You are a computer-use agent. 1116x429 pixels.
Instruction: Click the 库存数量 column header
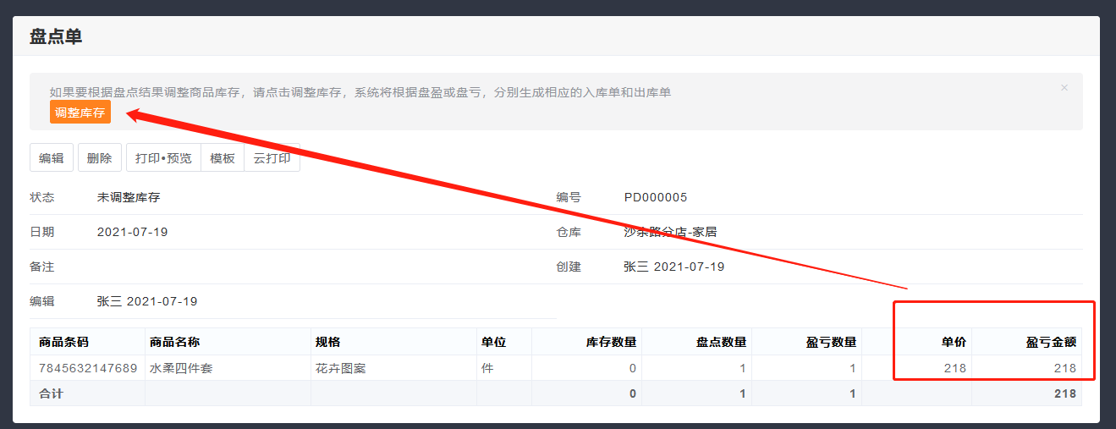pyautogui.click(x=611, y=342)
